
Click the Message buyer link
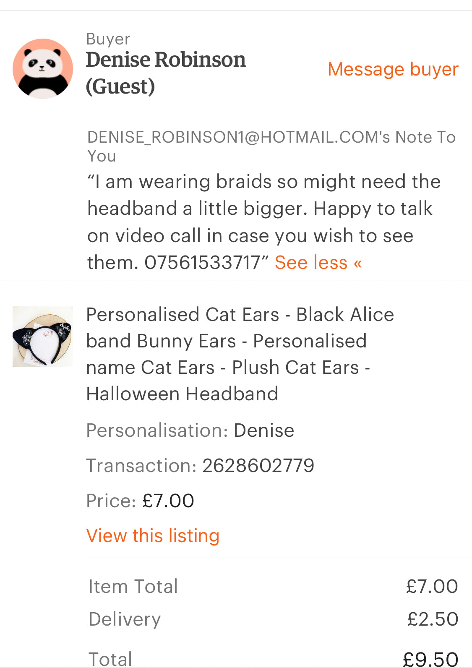tap(393, 69)
